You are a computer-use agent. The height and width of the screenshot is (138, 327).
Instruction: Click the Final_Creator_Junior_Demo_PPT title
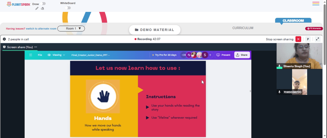click(x=91, y=55)
